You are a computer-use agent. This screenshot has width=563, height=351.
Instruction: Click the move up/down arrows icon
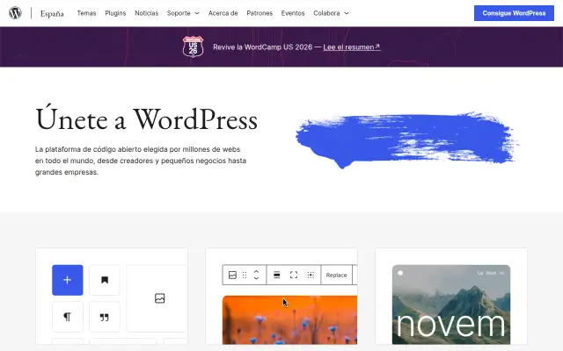pos(256,275)
